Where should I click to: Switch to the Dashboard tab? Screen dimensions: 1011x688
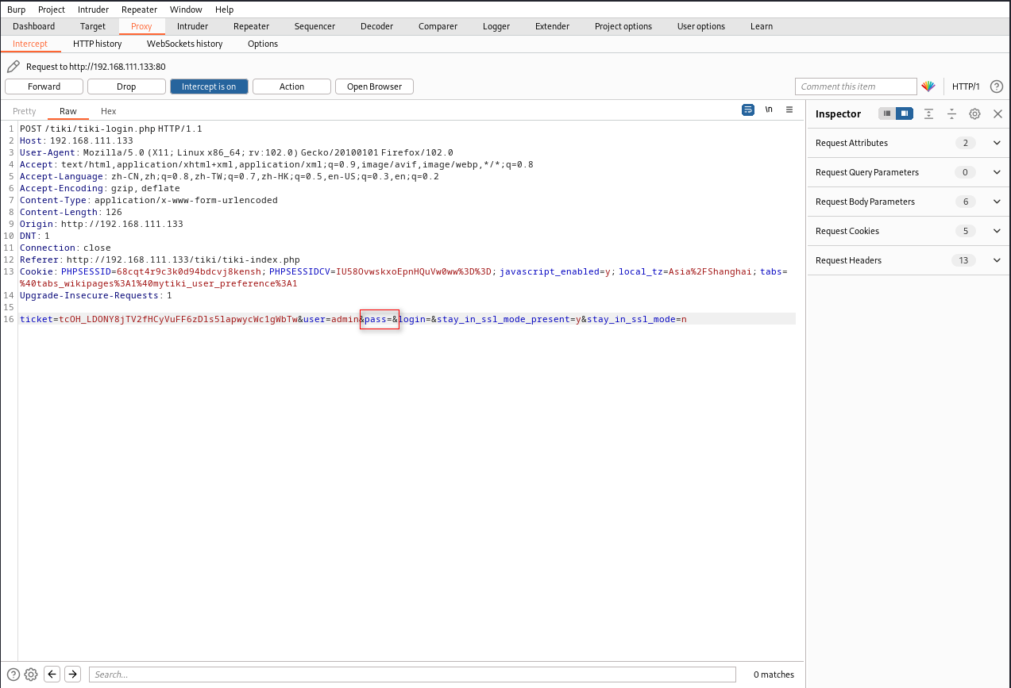coord(34,26)
